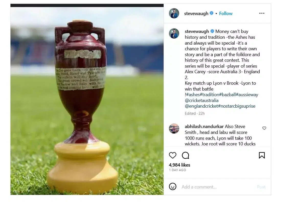Visit the @englandcricket profile link
The height and width of the screenshot is (202, 285).
(x=201, y=106)
